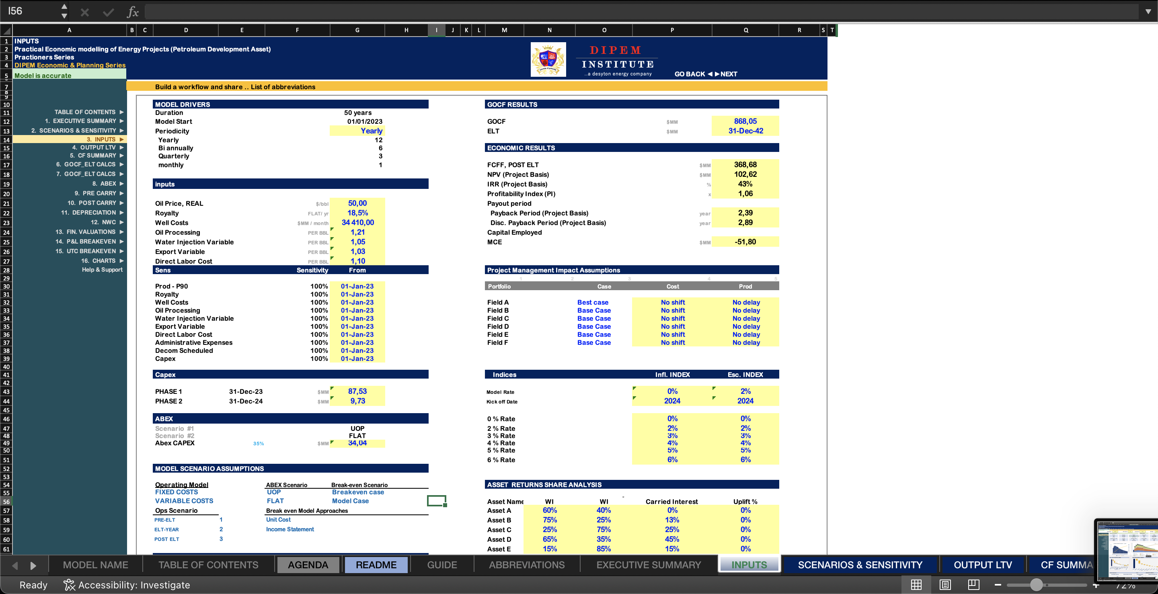Switch to OUTPUT LTV sheet tab
Screen dimensions: 1158x594
[x=983, y=565]
